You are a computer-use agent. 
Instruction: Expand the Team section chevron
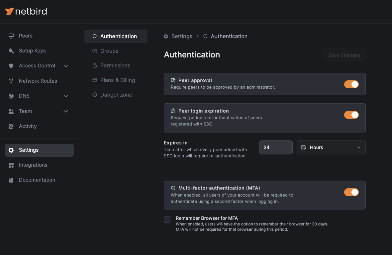point(66,111)
